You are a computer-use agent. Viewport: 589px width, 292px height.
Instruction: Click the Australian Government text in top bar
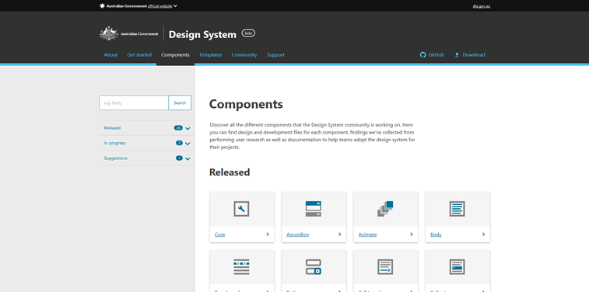[x=127, y=6]
